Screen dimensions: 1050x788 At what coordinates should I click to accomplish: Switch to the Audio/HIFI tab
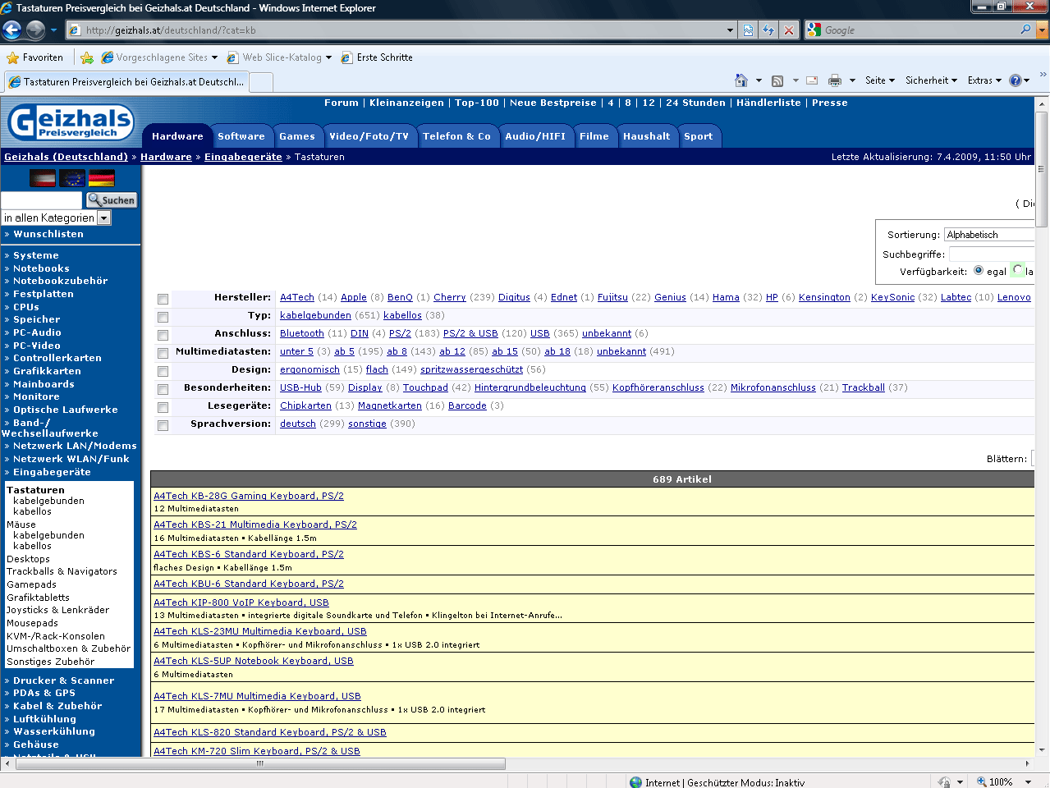[535, 136]
